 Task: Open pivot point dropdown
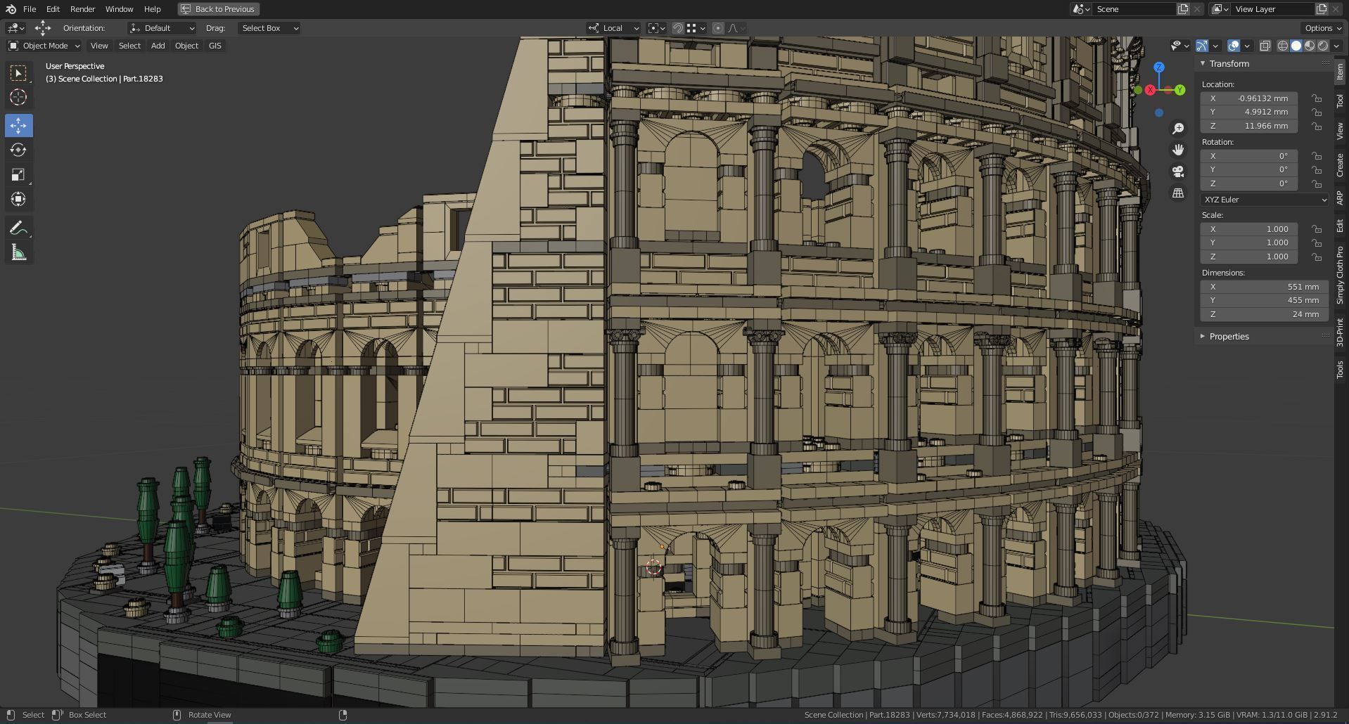pos(656,28)
